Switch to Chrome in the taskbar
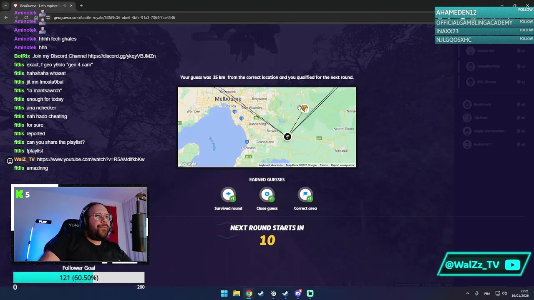The height and width of the screenshot is (300, 534). (249, 293)
